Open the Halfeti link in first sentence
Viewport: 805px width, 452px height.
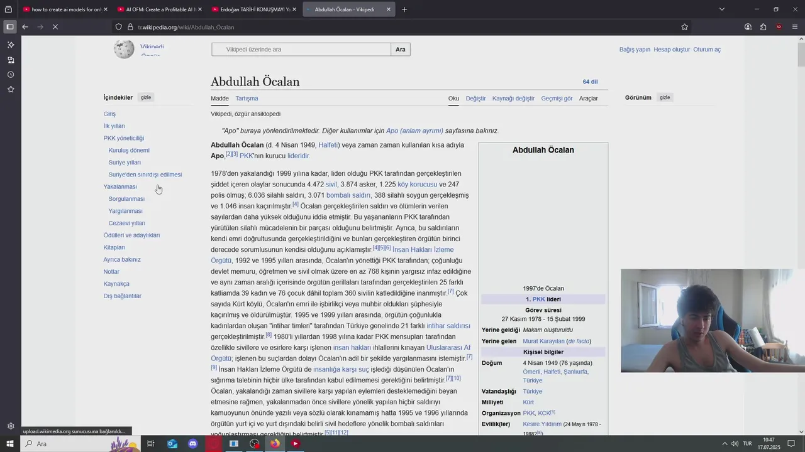click(328, 145)
